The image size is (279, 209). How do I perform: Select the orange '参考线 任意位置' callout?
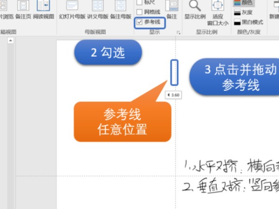122,122
